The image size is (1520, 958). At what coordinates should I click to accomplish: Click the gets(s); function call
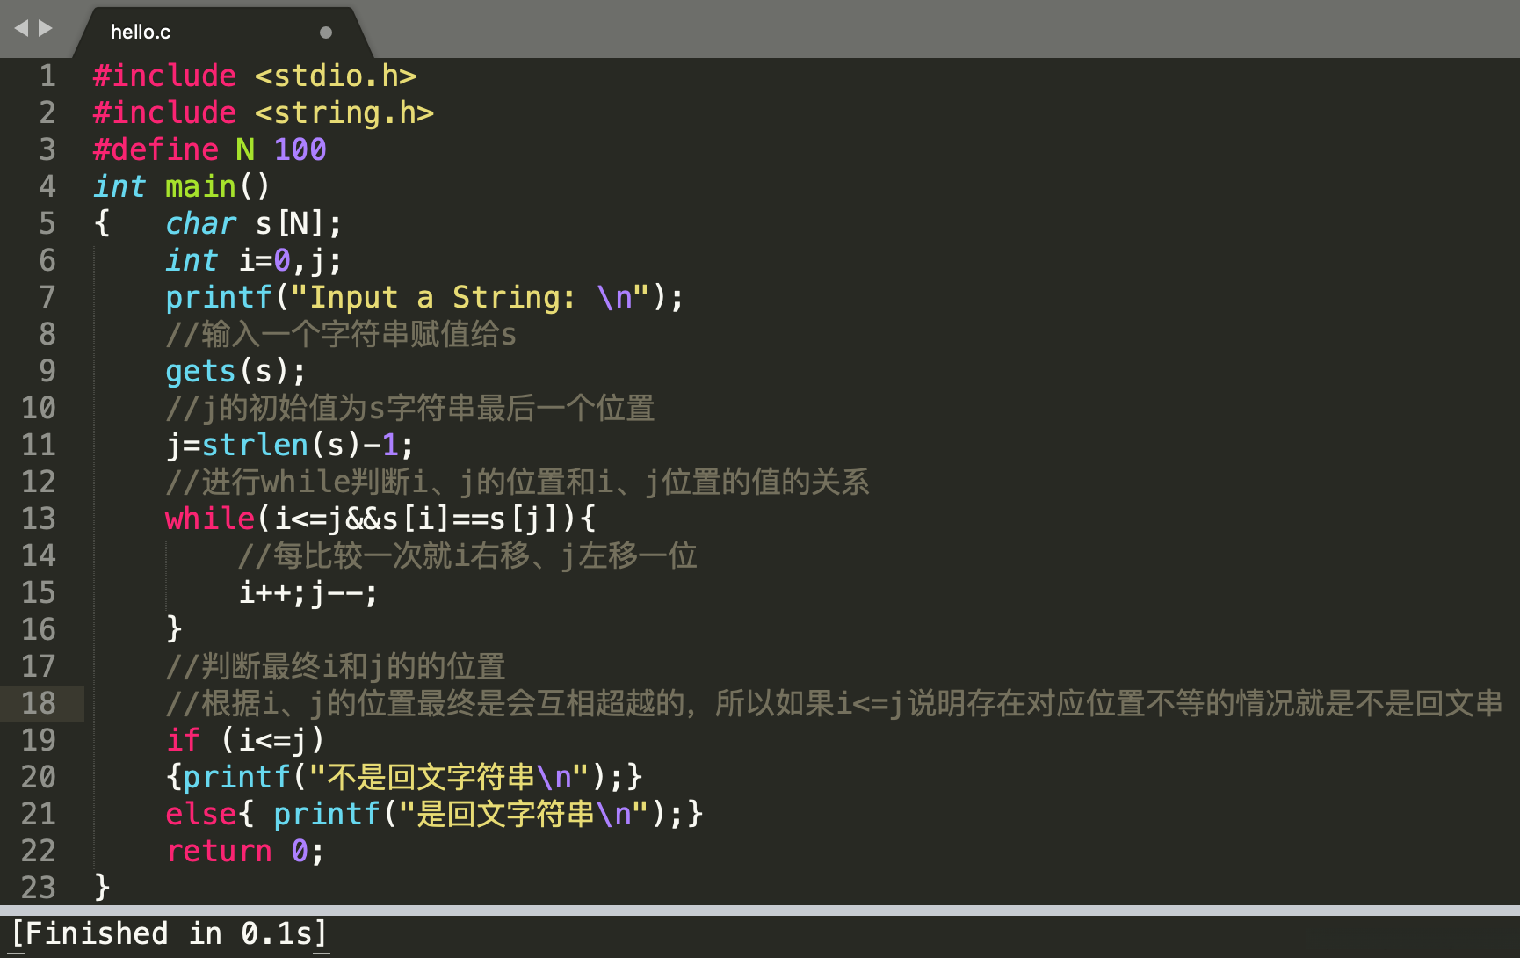pos(235,372)
